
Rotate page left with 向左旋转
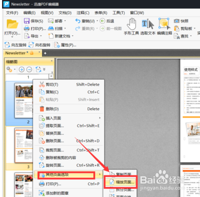tap(15, 45)
